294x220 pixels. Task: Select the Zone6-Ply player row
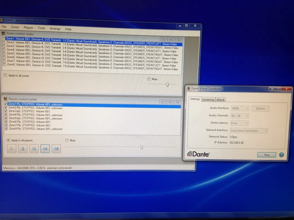(x=94, y=122)
